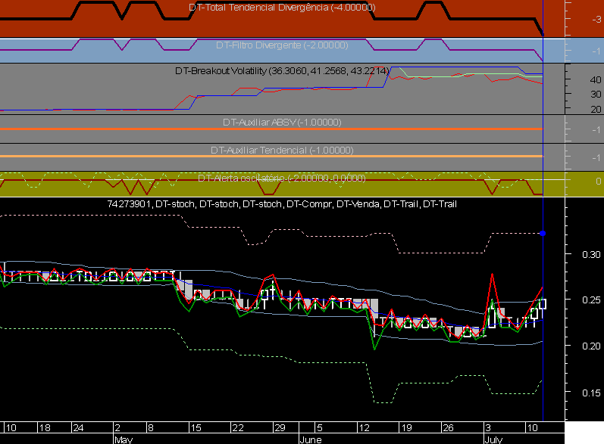Select the DT-Auxiliar ABSV indicator label
The height and width of the screenshot is (444, 604).
pos(282,123)
